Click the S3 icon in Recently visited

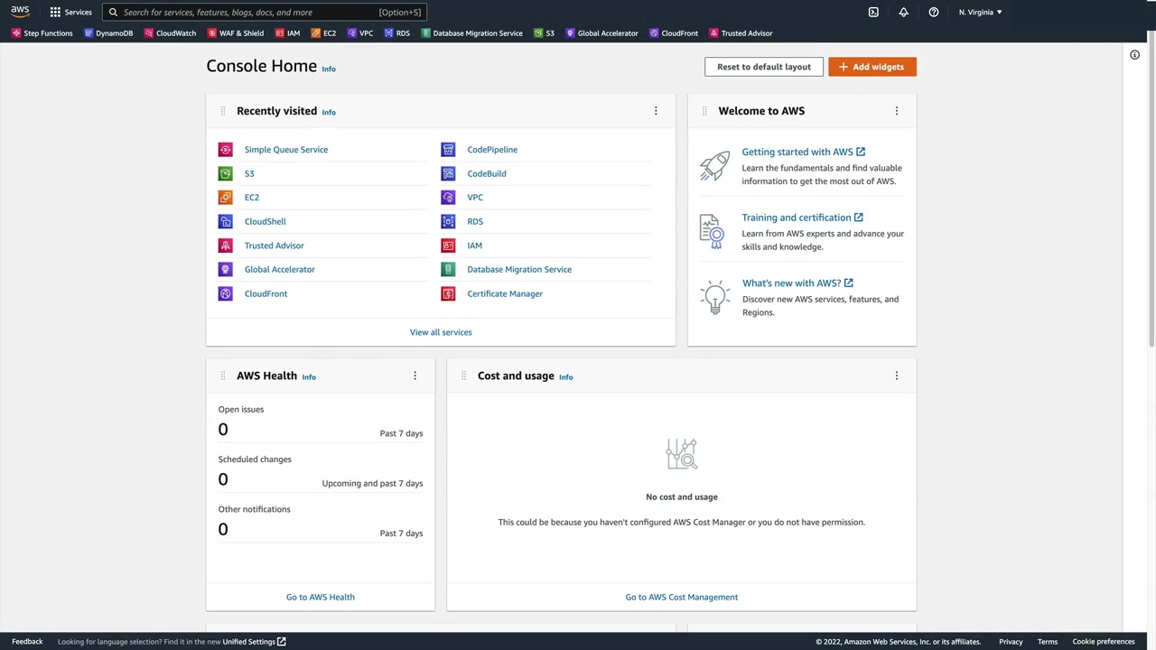[225, 173]
